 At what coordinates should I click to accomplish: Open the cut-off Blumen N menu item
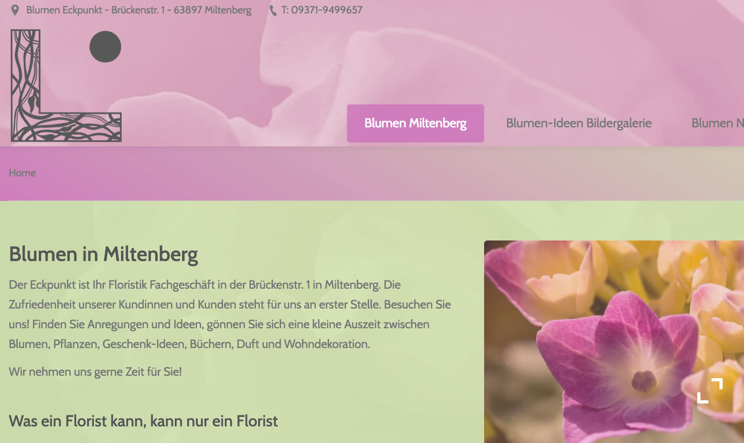(717, 123)
